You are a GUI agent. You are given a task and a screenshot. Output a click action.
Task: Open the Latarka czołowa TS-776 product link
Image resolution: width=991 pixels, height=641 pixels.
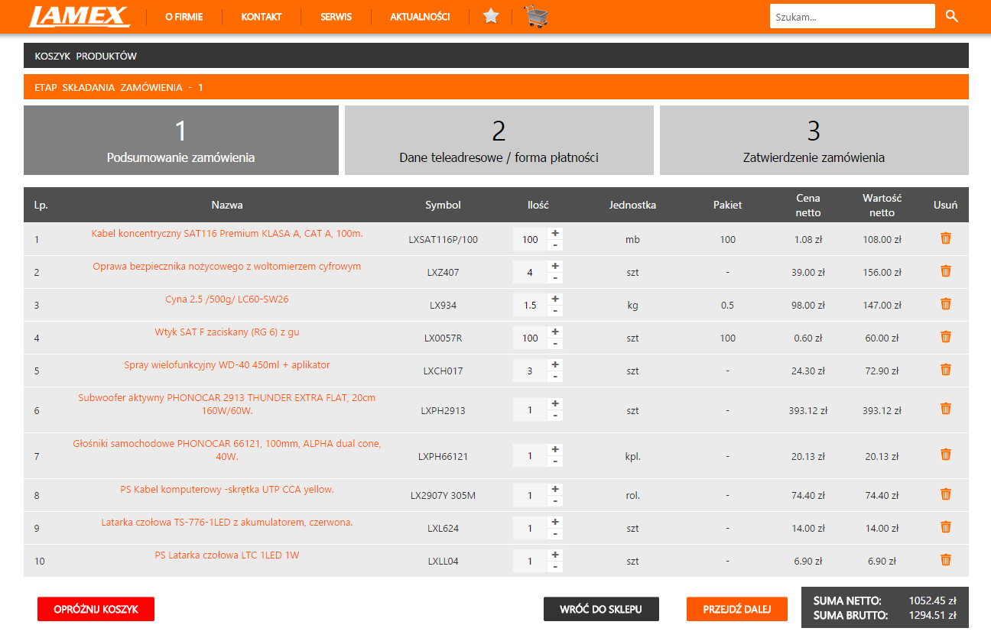point(227,523)
